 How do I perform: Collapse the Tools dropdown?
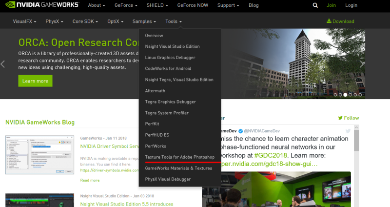pos(174,21)
